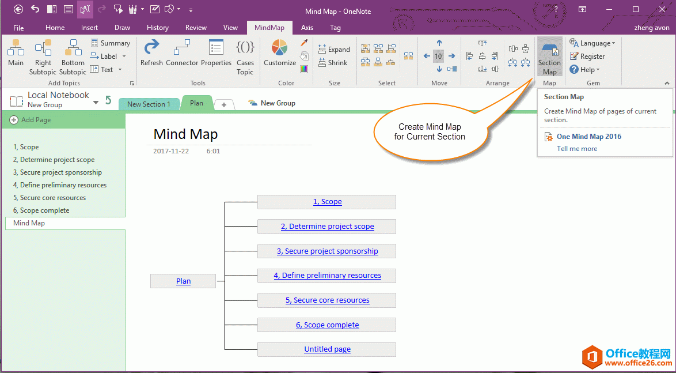Click the Tell me more link
Viewport: 676px width, 373px height.
(x=576, y=148)
